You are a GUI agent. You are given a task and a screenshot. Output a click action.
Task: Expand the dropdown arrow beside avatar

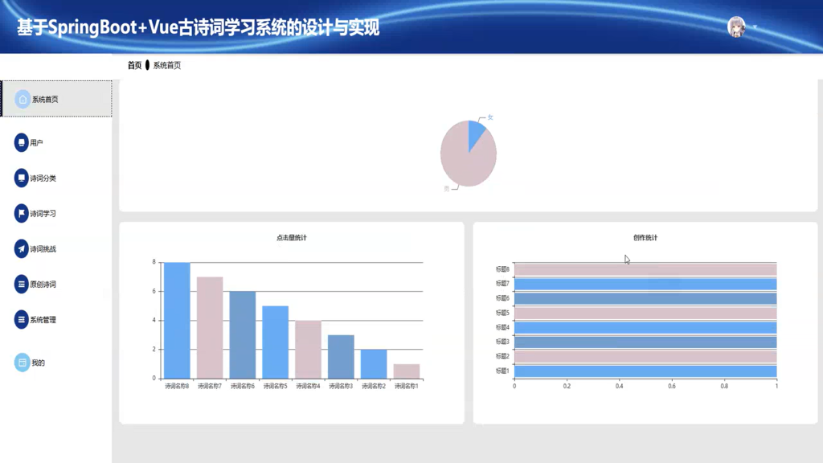click(x=755, y=27)
